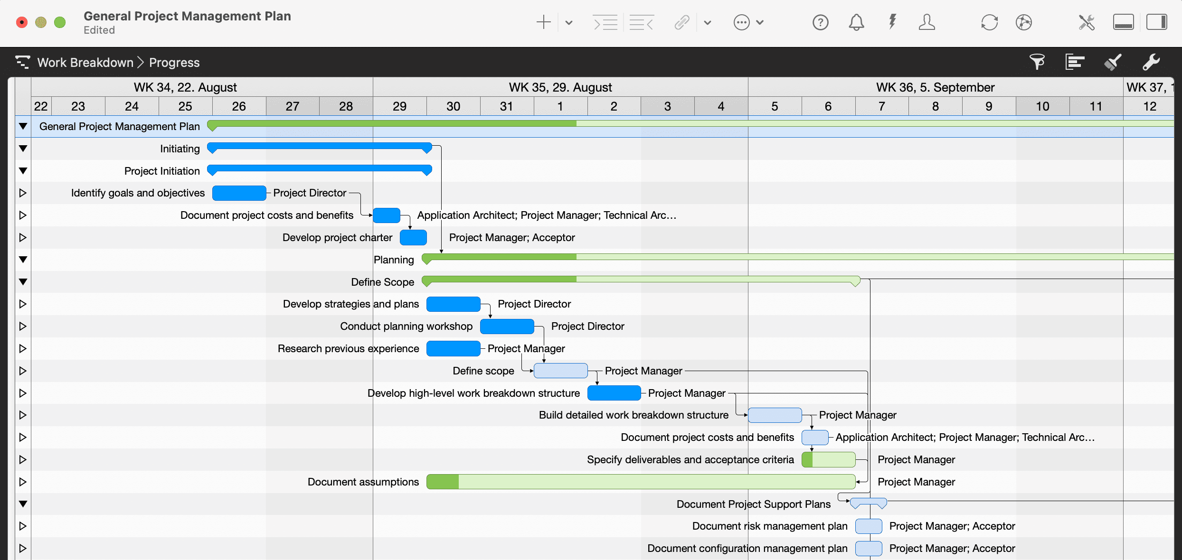Screen dimensions: 1182x560
Task: Open the Help question mark icon
Action: tap(820, 22)
